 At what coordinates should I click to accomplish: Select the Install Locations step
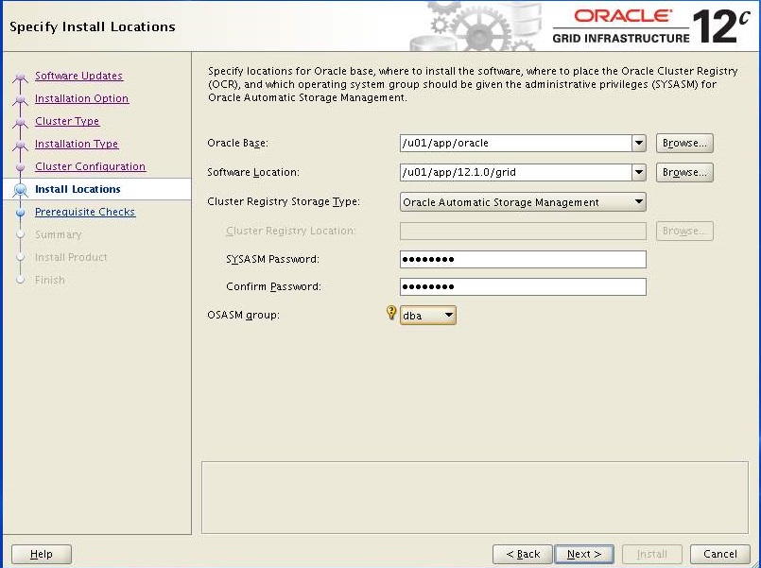(x=78, y=189)
